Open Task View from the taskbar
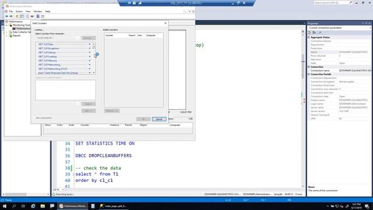This screenshot has height=210, width=373. pos(23,206)
